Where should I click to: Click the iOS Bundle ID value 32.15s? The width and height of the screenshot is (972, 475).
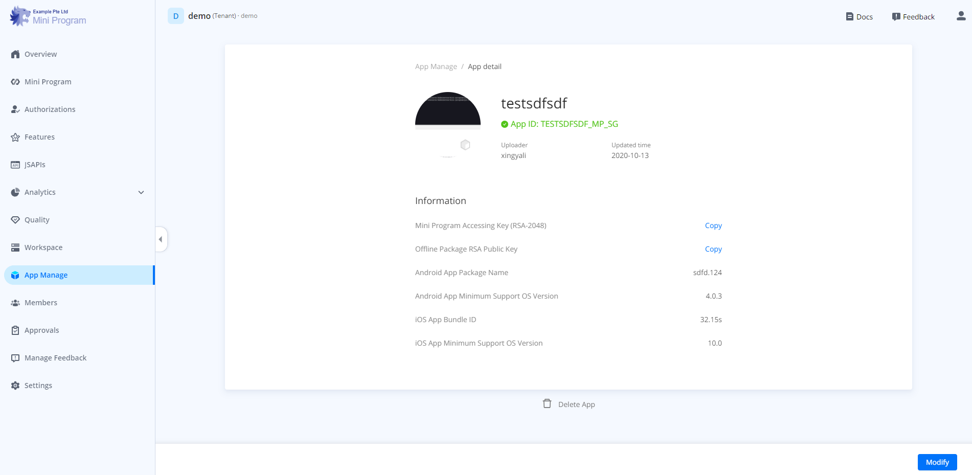711,320
